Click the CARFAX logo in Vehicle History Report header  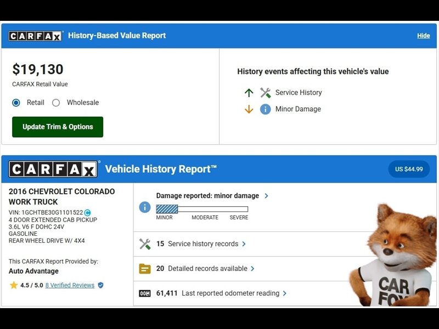pos(53,169)
